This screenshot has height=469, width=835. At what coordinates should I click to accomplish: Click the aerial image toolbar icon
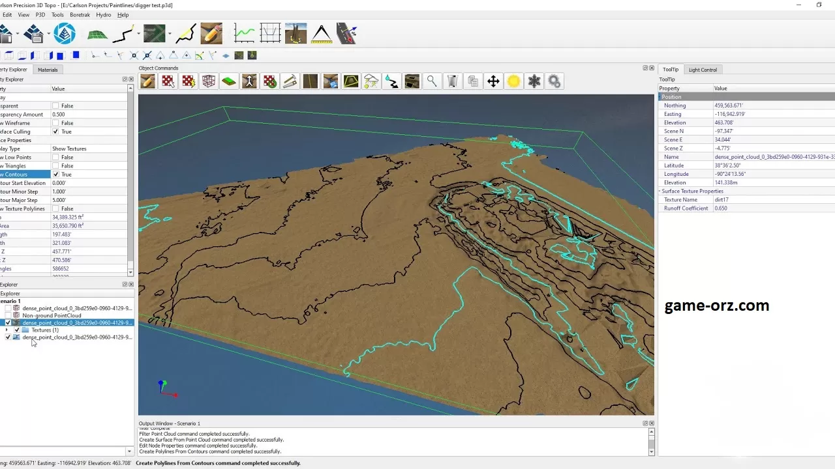coord(155,34)
